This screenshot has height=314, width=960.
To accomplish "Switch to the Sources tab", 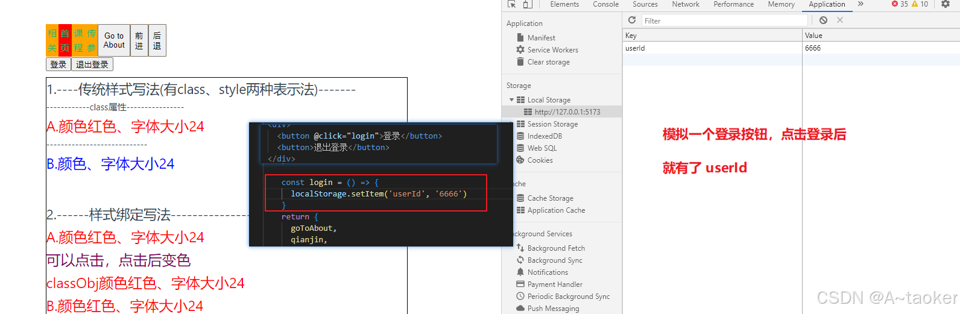I will pyautogui.click(x=645, y=4).
